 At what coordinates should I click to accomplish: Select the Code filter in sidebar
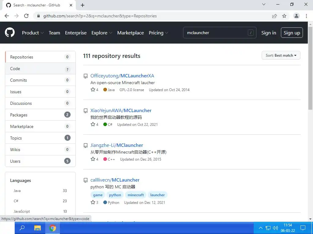click(40, 69)
